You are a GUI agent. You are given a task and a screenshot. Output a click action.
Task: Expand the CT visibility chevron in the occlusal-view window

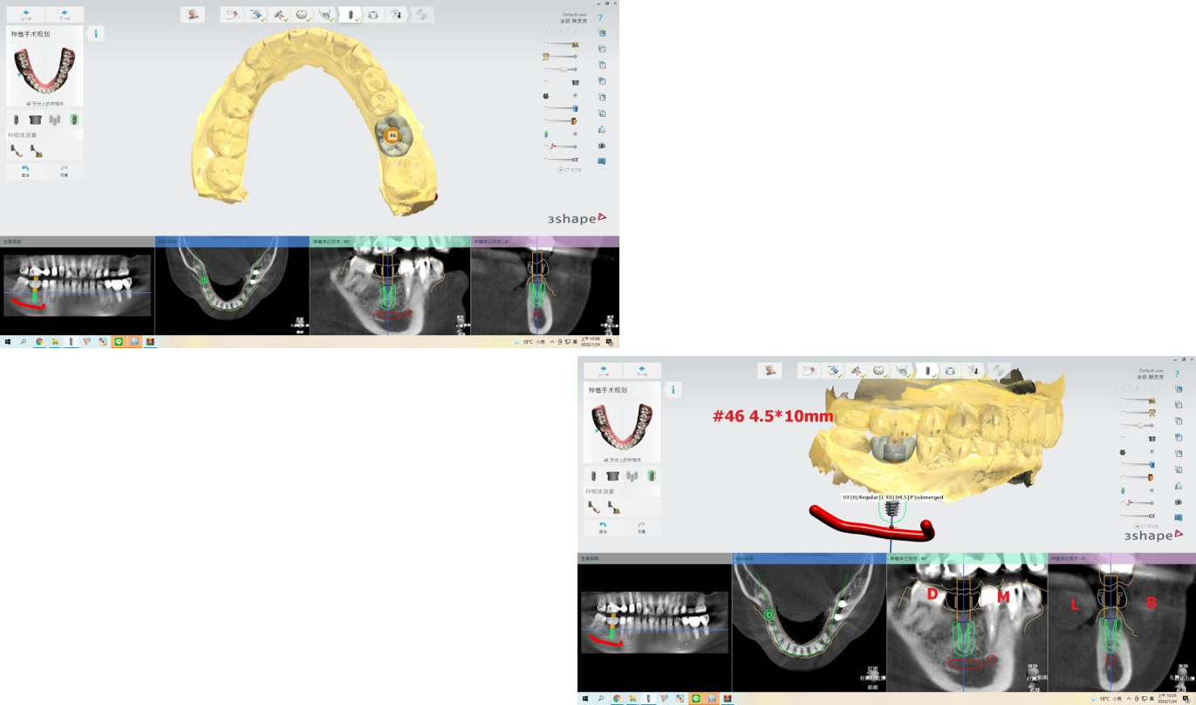(x=560, y=170)
